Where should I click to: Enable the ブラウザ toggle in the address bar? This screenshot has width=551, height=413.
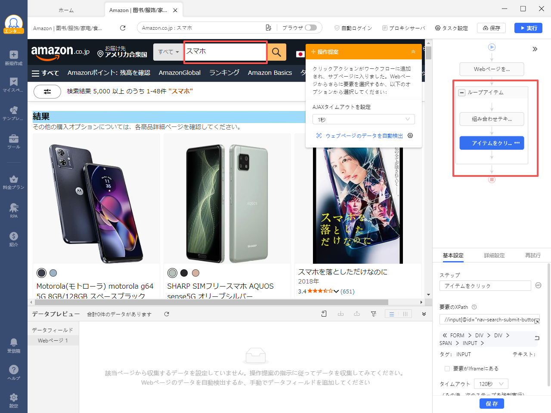point(311,27)
